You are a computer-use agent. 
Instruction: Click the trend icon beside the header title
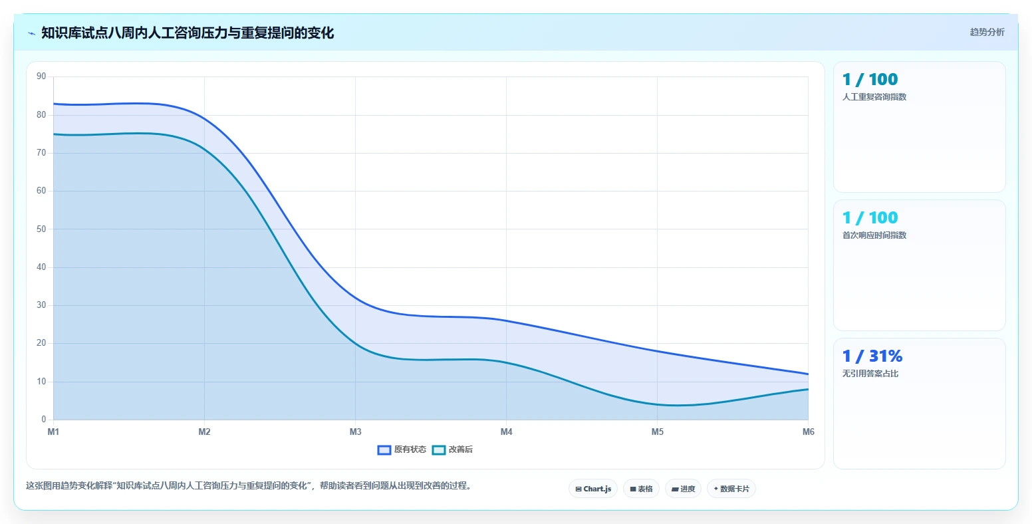pyautogui.click(x=31, y=33)
